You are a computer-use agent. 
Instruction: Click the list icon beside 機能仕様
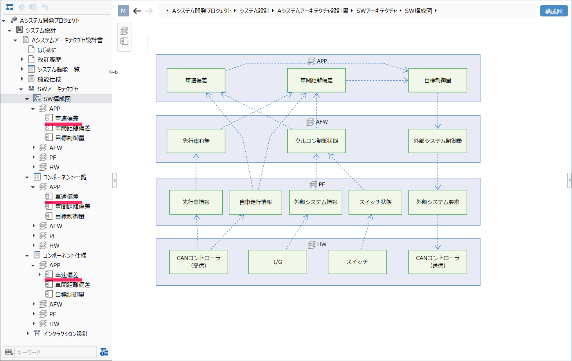pos(31,79)
